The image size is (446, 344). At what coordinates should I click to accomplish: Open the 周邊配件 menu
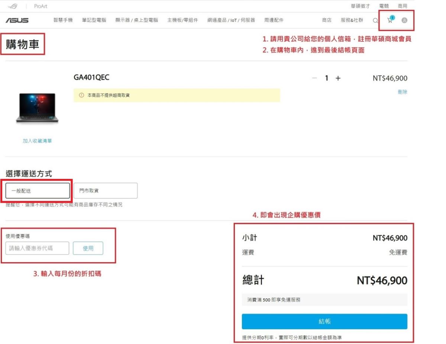(x=274, y=20)
